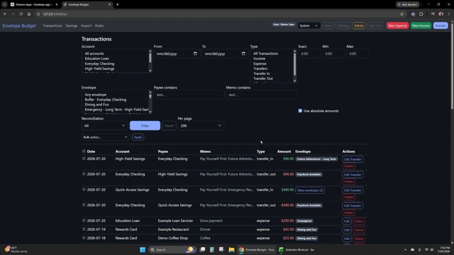Check the Quick-Access Savings $480.00 row
The width and height of the screenshot is (454, 255).
tap(84, 189)
